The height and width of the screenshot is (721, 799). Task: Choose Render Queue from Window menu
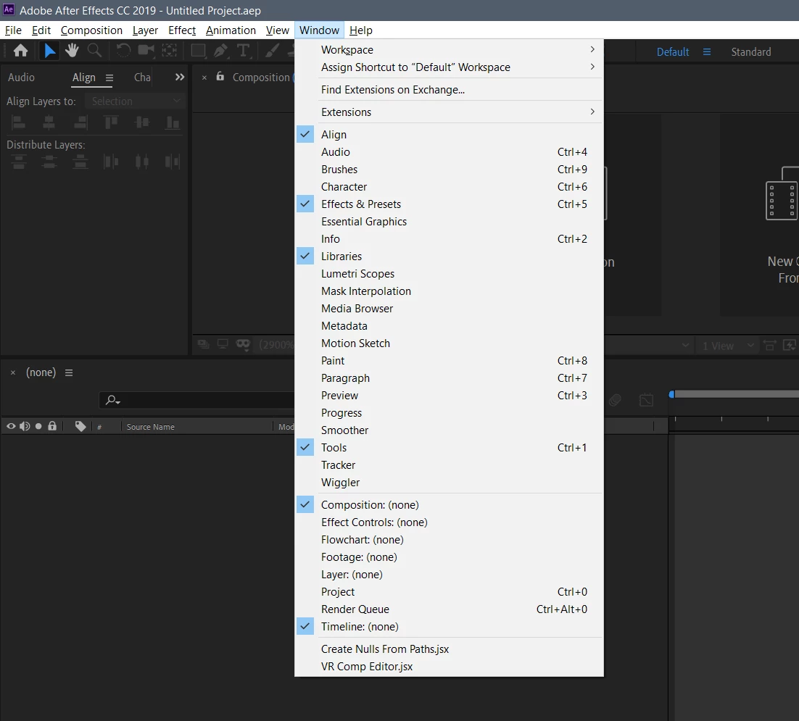448,609
